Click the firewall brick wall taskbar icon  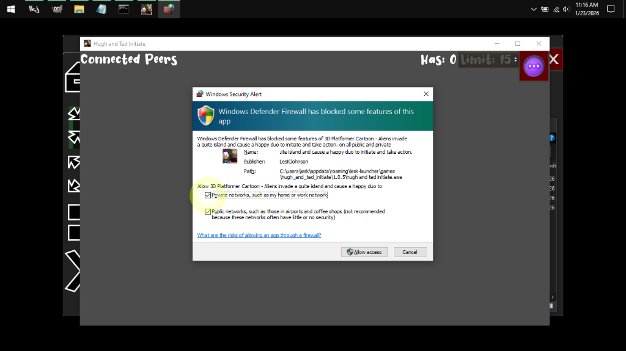[x=169, y=9]
